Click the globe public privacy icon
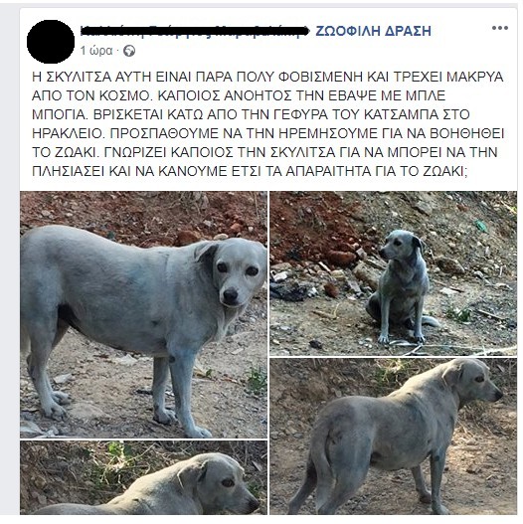This screenshot has width=523, height=524. click(129, 51)
